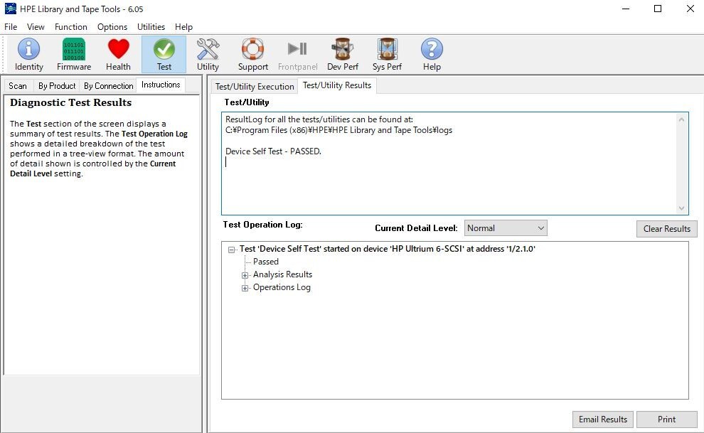Open the Utilities menu
This screenshot has width=704, height=433.
[151, 27]
